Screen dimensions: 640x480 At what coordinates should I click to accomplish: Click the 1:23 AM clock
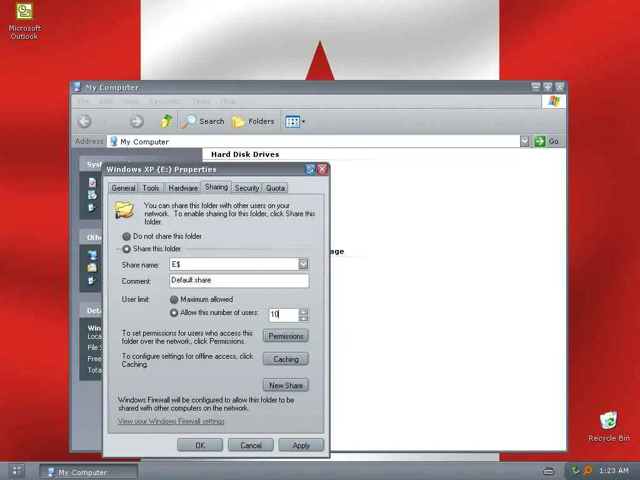pyautogui.click(x=614, y=471)
